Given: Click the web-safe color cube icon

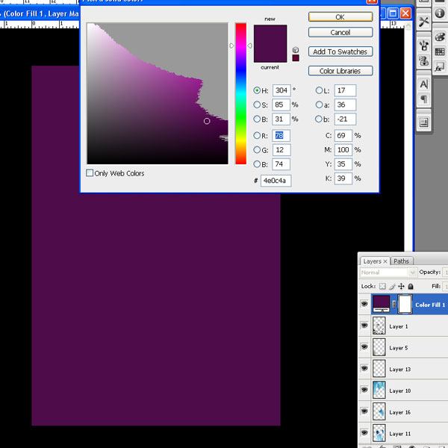Looking at the screenshot, I should pyautogui.click(x=296, y=49).
